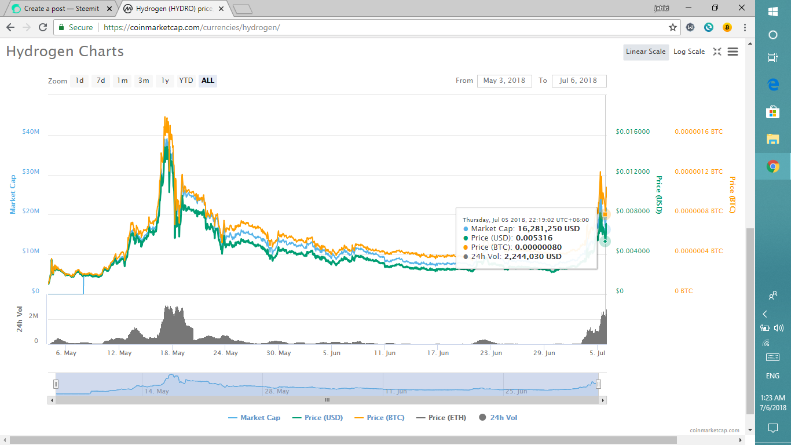
Task: Click the Chrome icon on the taskbar
Action: [x=772, y=166]
